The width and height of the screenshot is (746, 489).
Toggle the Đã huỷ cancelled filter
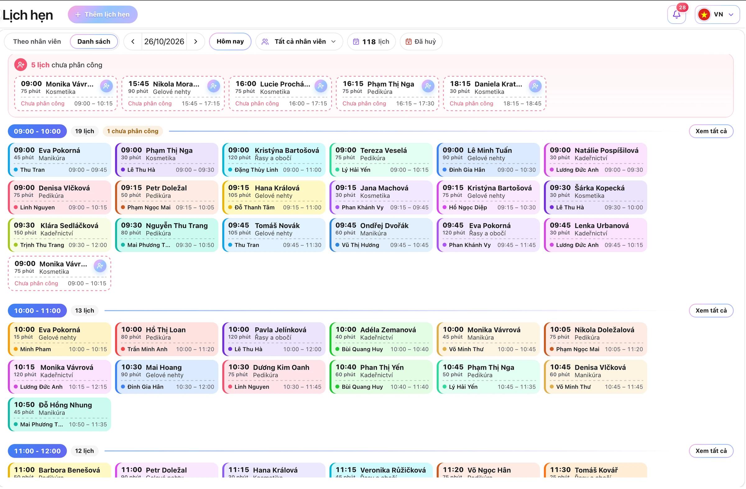(x=421, y=42)
